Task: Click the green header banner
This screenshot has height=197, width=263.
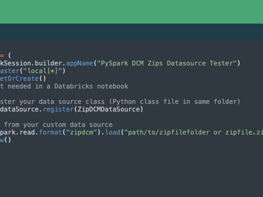Action: 131,12
